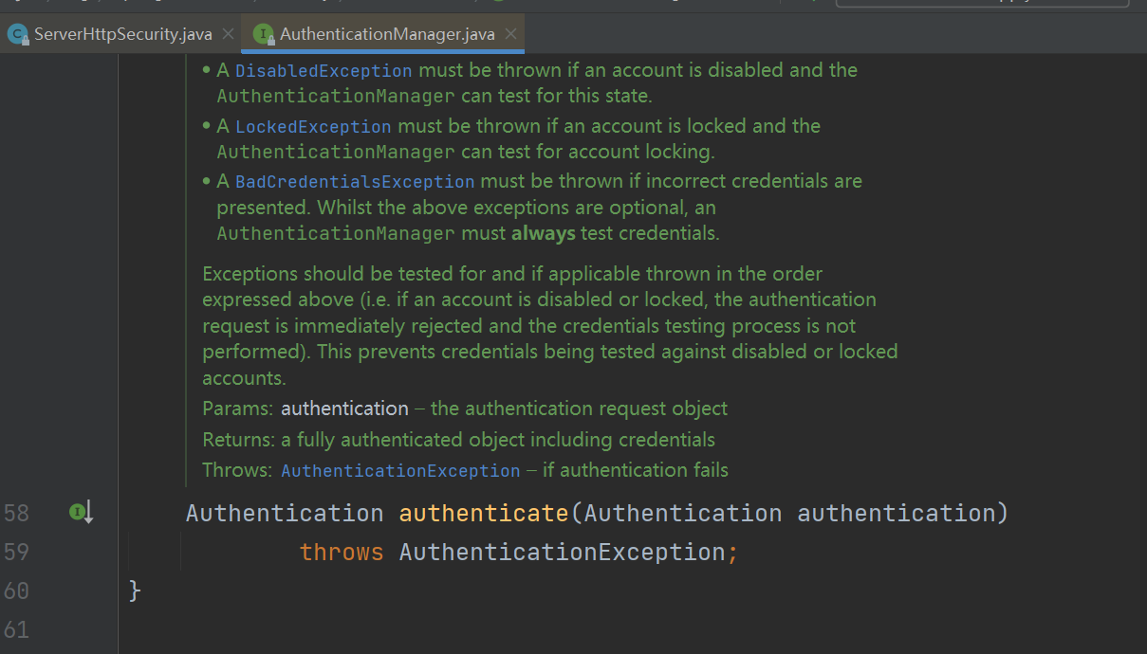
Task: Switch to the ServerHttpSecurity.java tab
Action: click(x=122, y=34)
